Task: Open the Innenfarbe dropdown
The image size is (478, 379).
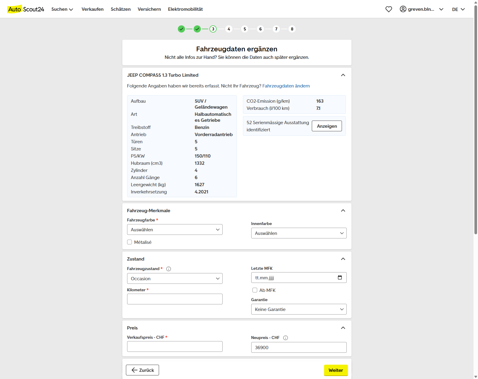Action: (299, 233)
